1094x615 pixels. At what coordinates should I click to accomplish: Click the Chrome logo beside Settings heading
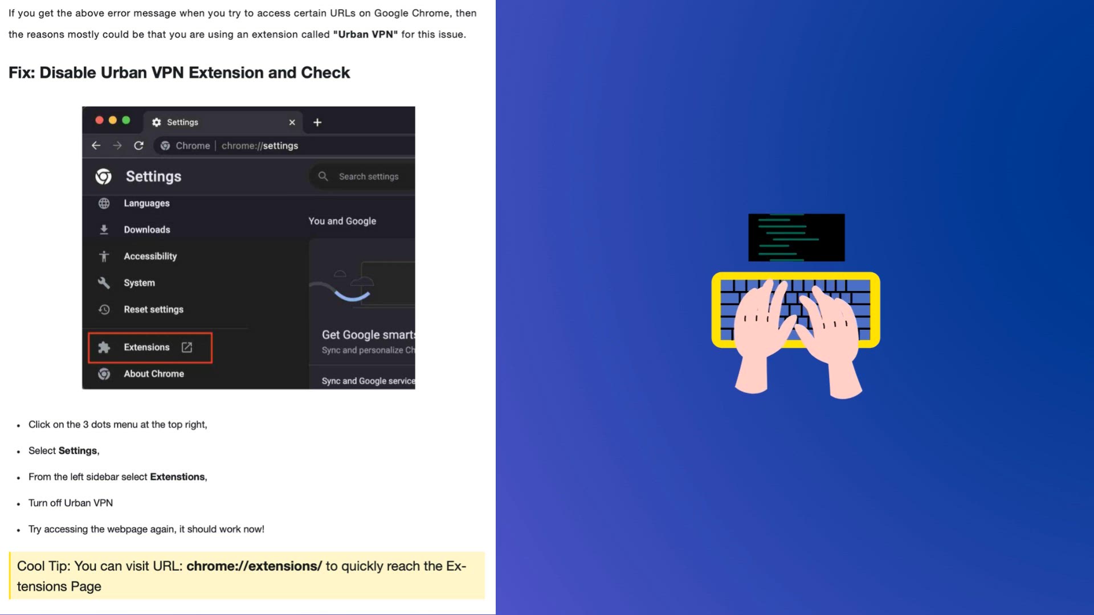(x=103, y=177)
